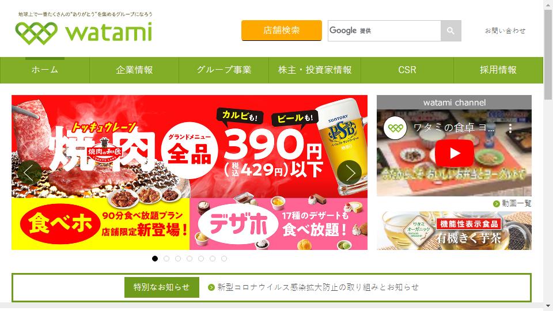This screenshot has width=553, height=311.
Task: Select the first carousel indicator dot
Action: pos(155,259)
